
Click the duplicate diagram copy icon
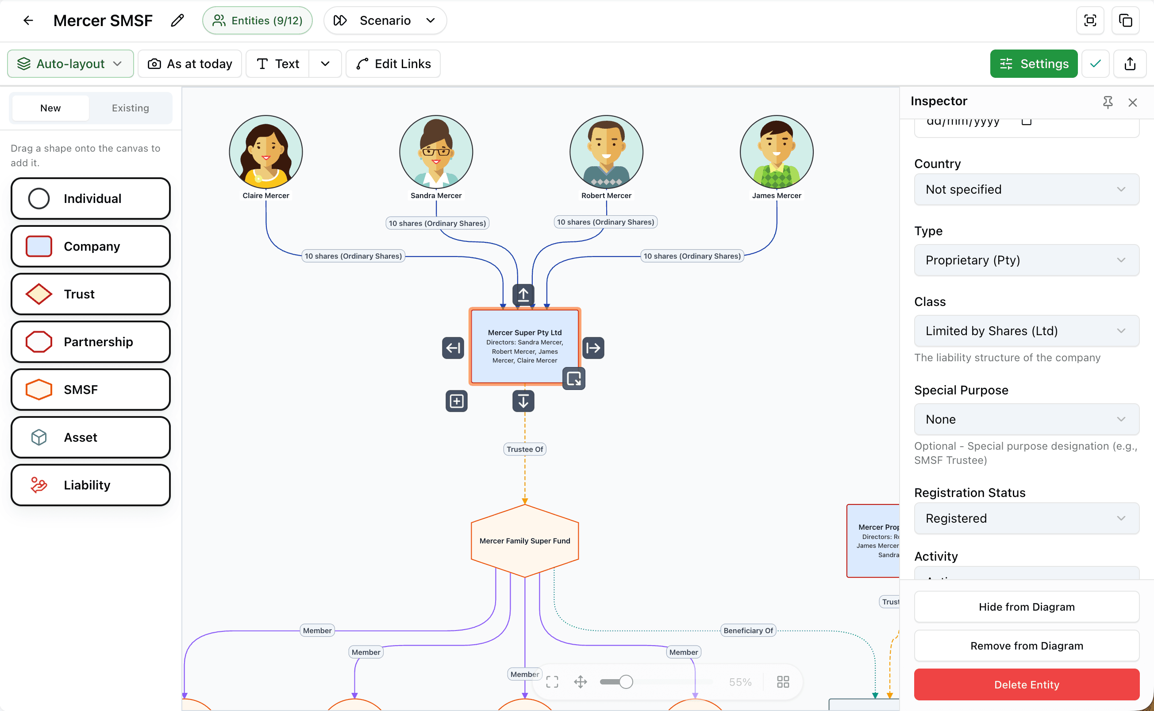1125,21
